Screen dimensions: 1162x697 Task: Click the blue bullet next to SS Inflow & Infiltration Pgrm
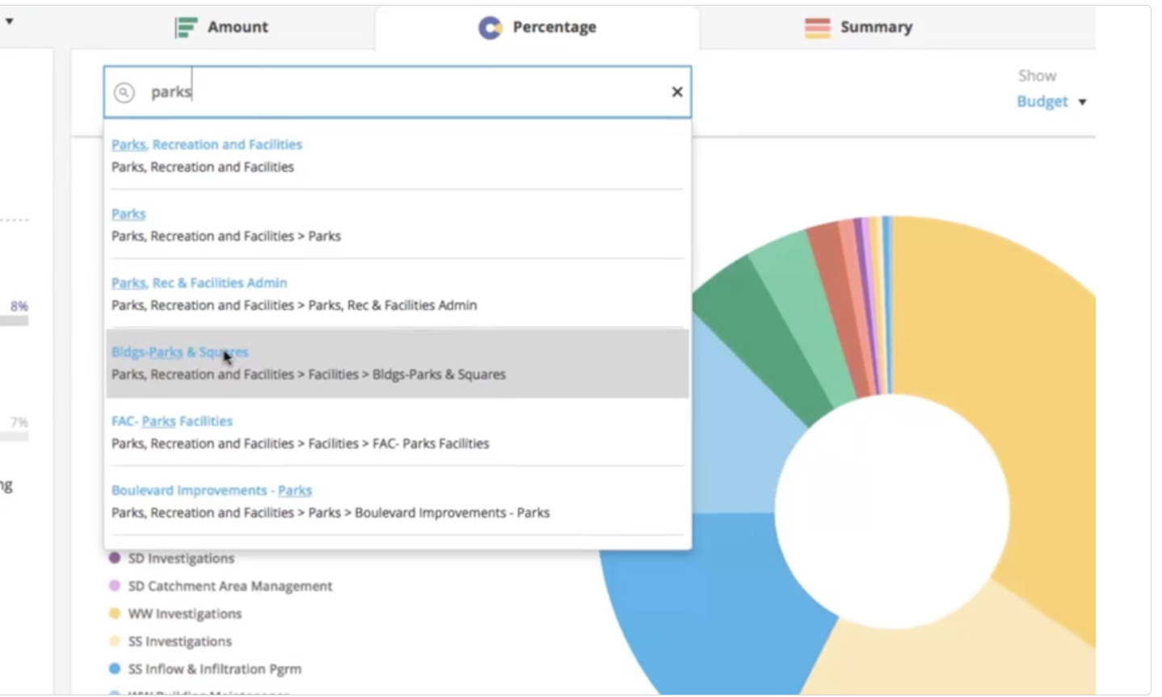[112, 669]
